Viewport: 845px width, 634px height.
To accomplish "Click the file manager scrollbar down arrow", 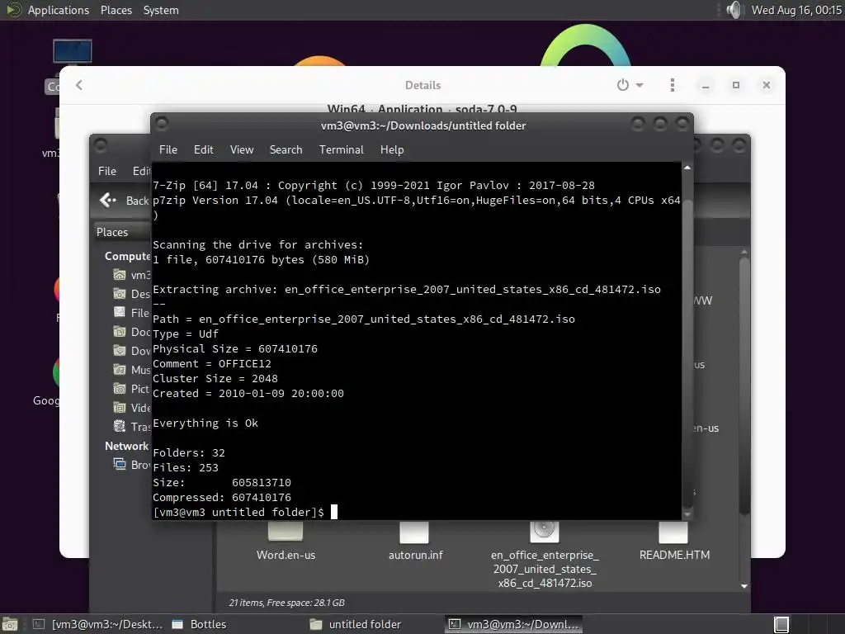I will tap(744, 586).
